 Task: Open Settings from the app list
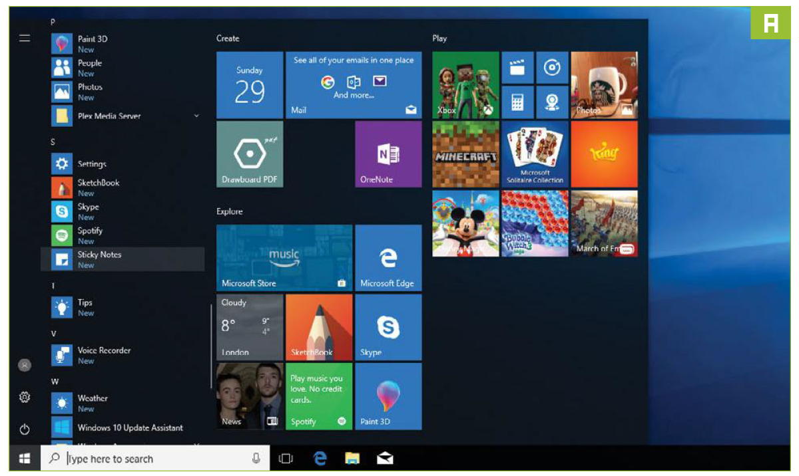(x=123, y=164)
